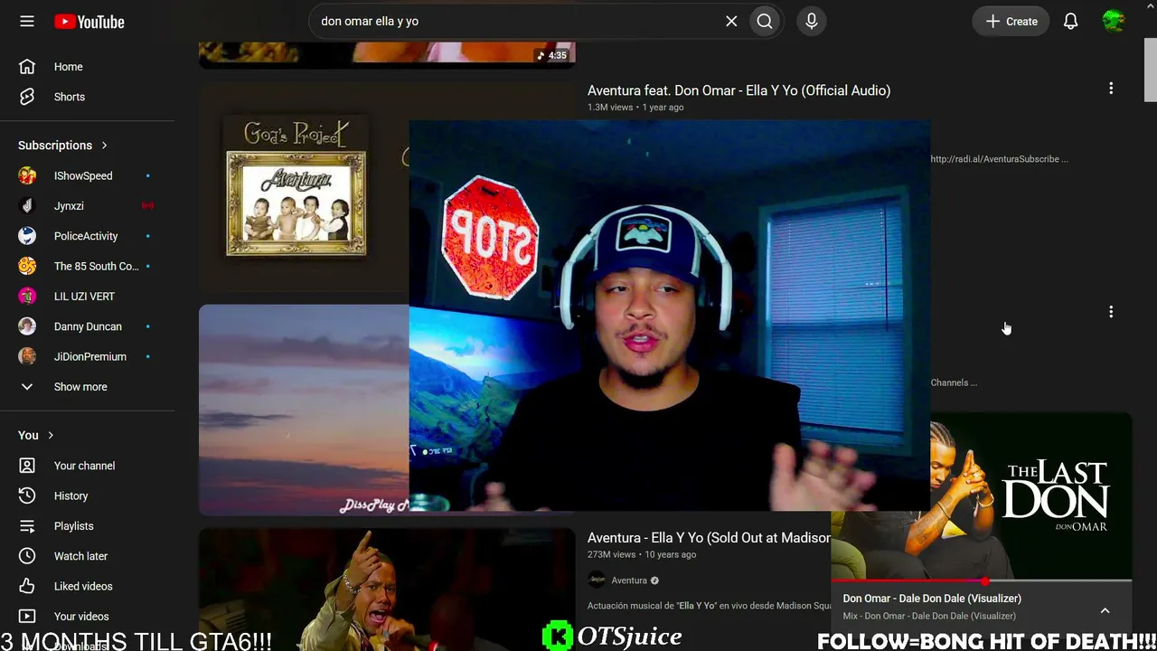The width and height of the screenshot is (1157, 651).
Task: Go to YouTube home via logo
Action: [89, 22]
